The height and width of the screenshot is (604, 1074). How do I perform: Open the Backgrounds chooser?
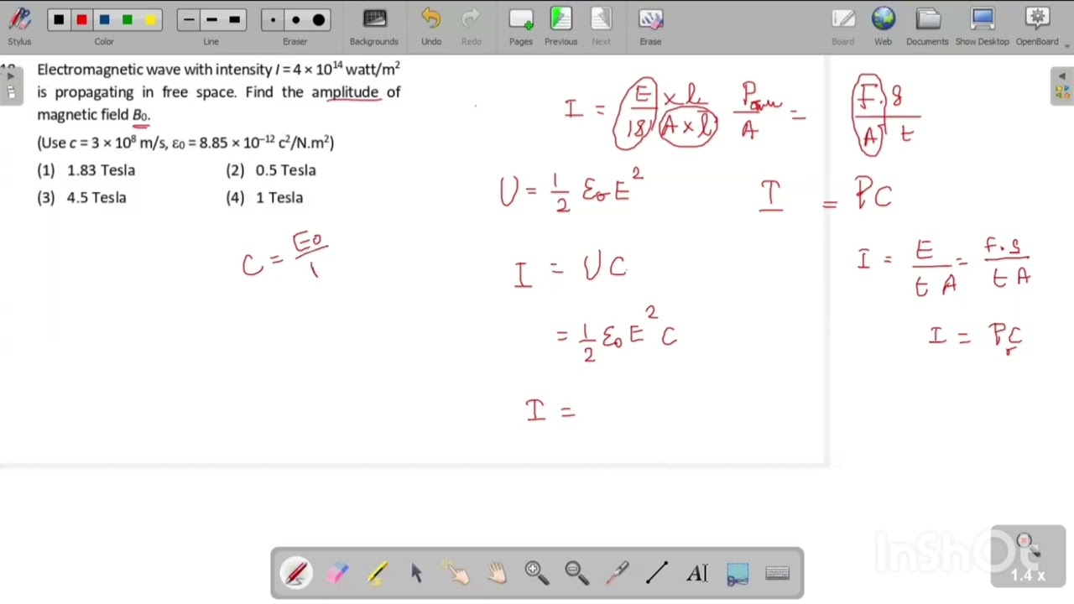[374, 26]
